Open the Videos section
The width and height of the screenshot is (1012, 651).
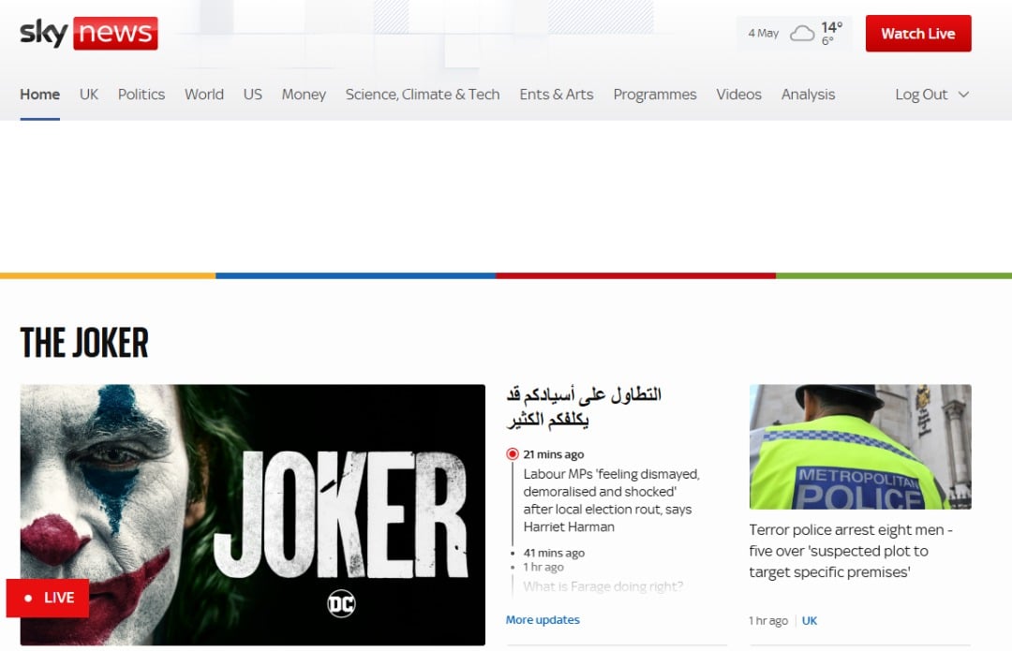coord(739,95)
